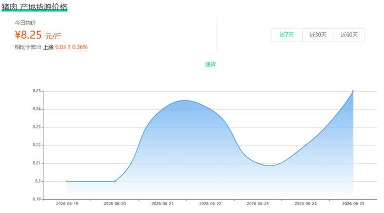Click the 8.19 y-axis label
Screen dimensions: 384x213
(x=37, y=199)
